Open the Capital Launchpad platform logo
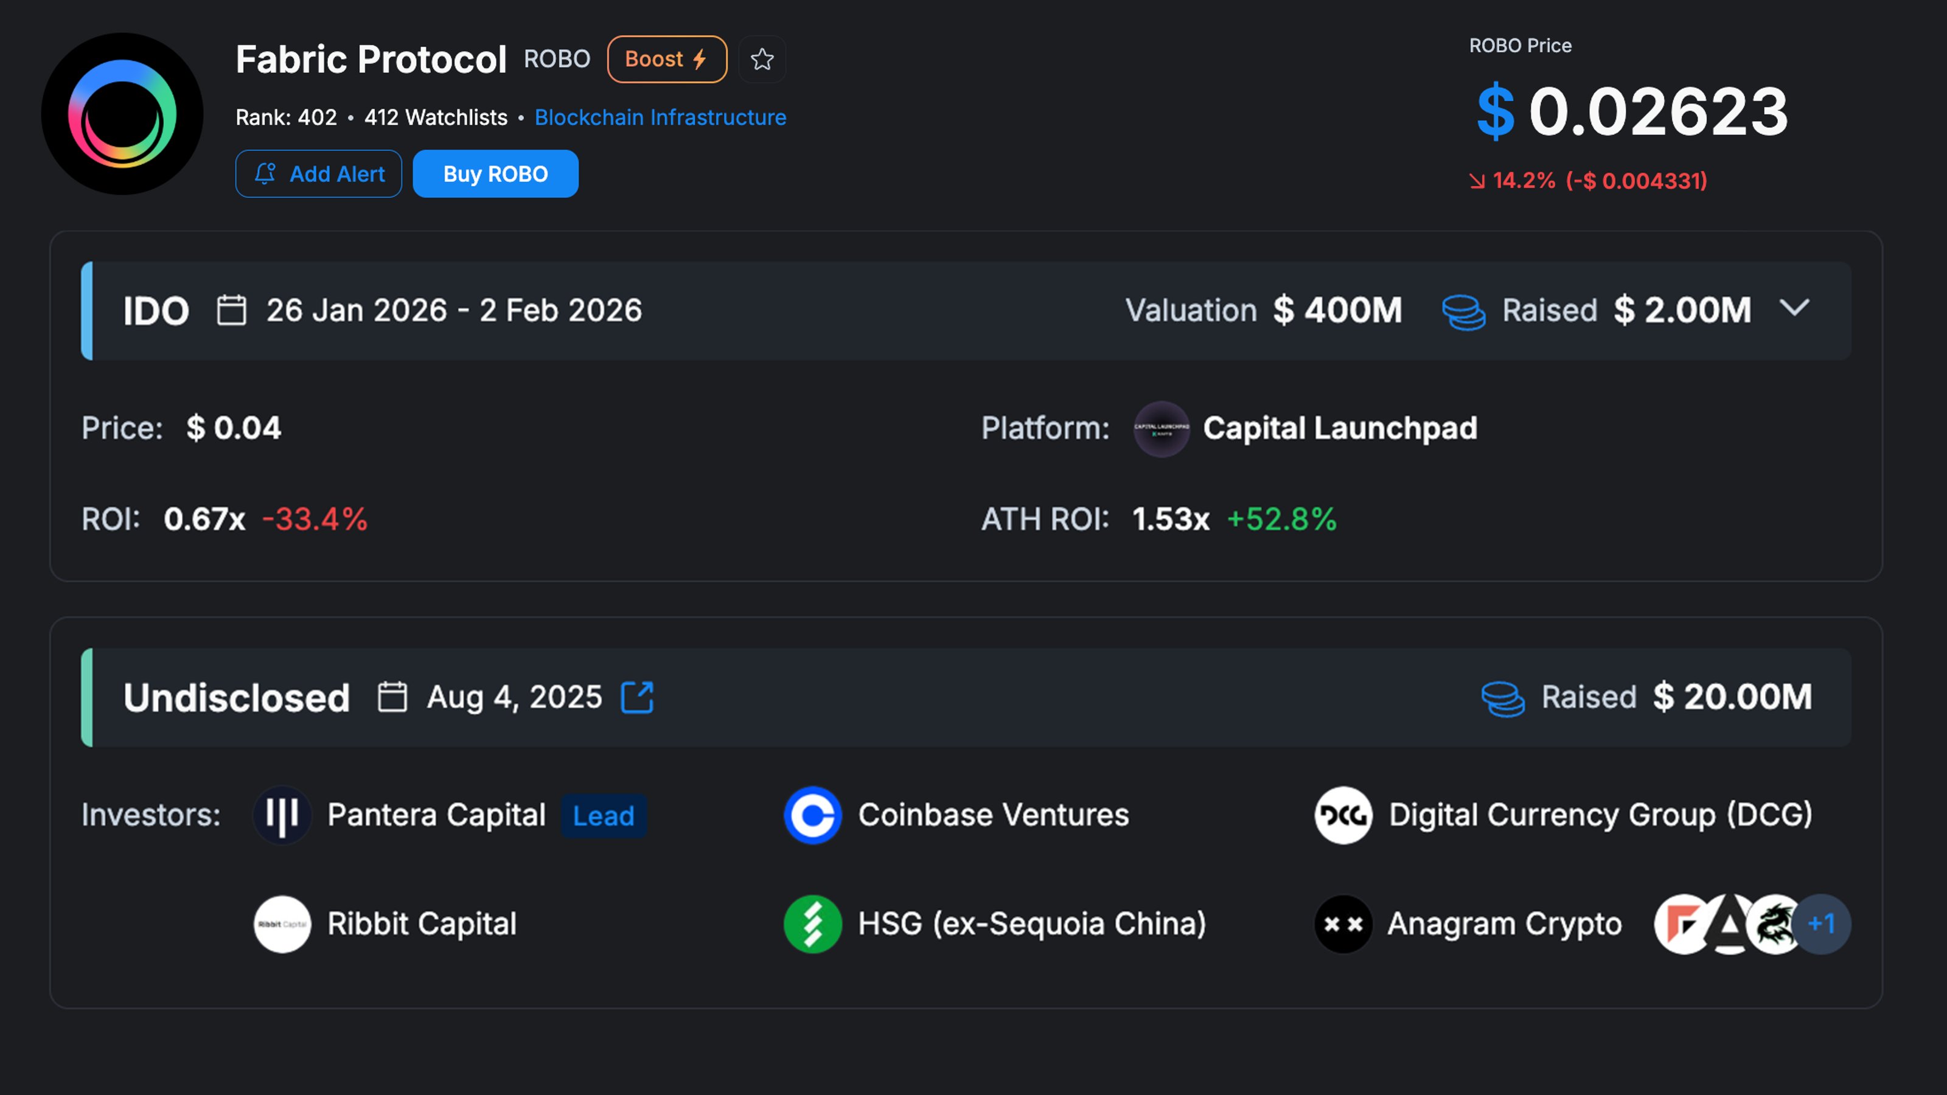Image resolution: width=1947 pixels, height=1095 pixels. [x=1161, y=428]
